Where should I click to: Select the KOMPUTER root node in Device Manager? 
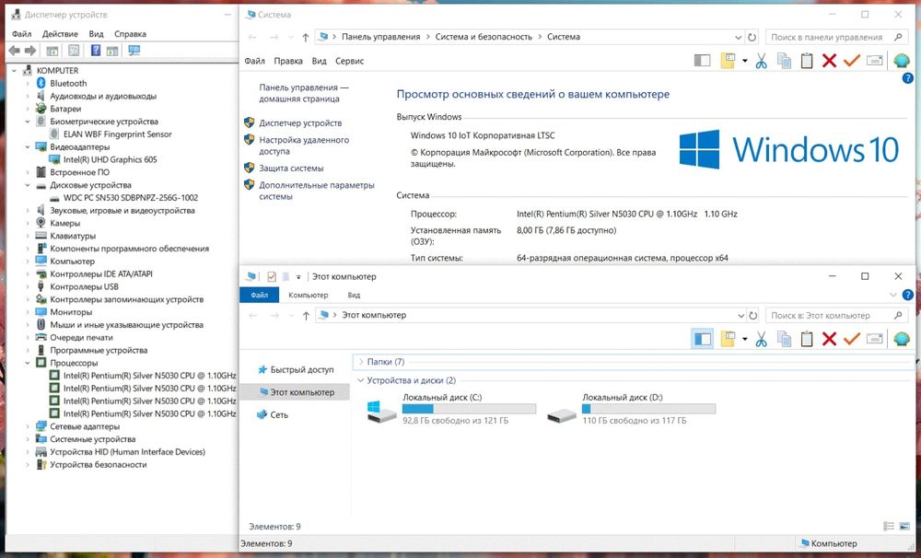[x=57, y=71]
